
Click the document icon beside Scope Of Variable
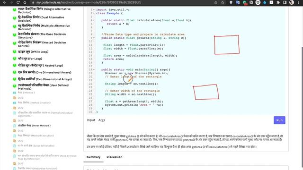[x=15, y=146]
